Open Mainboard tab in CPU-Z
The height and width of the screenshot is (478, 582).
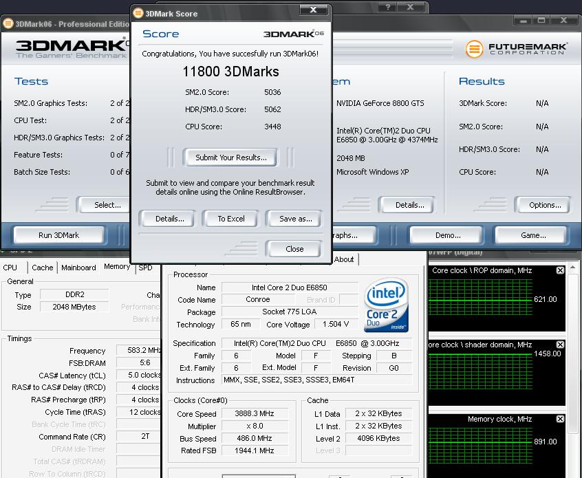pos(78,268)
